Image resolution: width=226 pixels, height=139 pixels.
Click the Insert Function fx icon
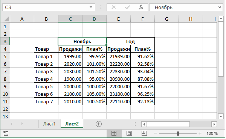pos(140,7)
